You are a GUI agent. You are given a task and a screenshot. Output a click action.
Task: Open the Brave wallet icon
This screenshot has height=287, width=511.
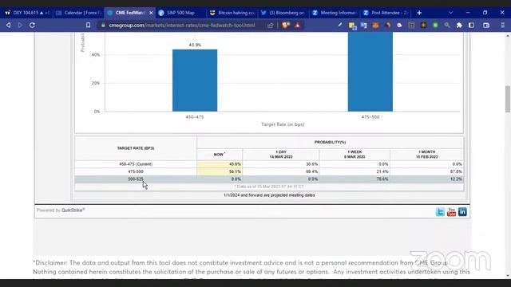tap(486, 25)
